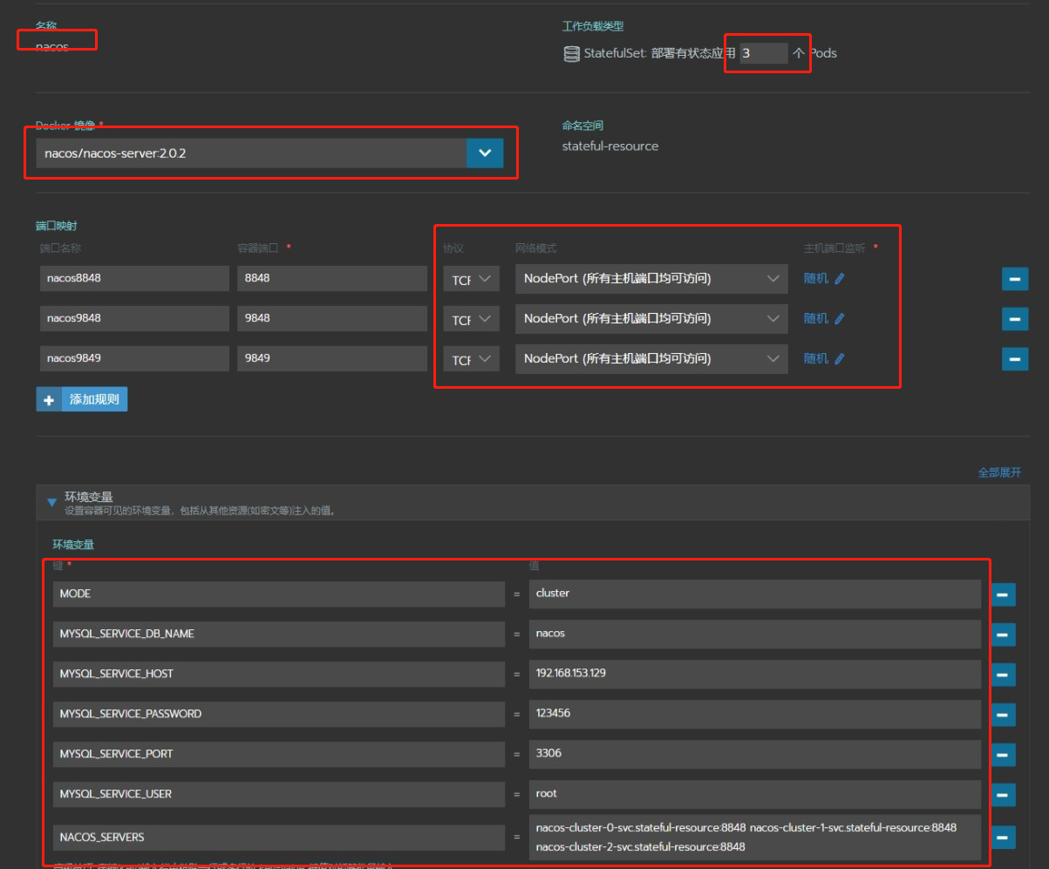Open network mode dropdown for nacos8848
This screenshot has width=1049, height=869.
[x=651, y=279]
